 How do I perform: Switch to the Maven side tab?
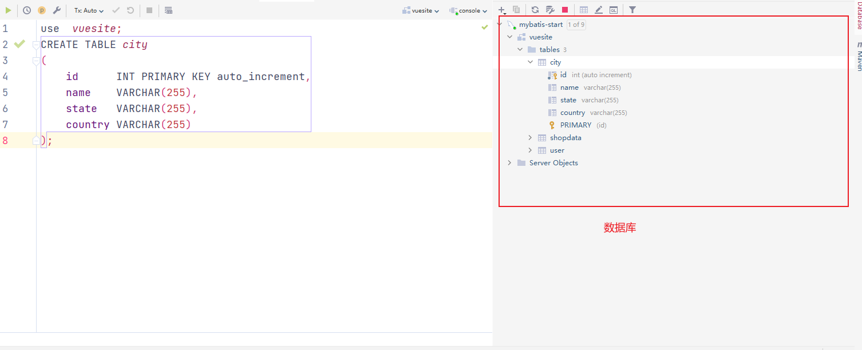[x=859, y=58]
